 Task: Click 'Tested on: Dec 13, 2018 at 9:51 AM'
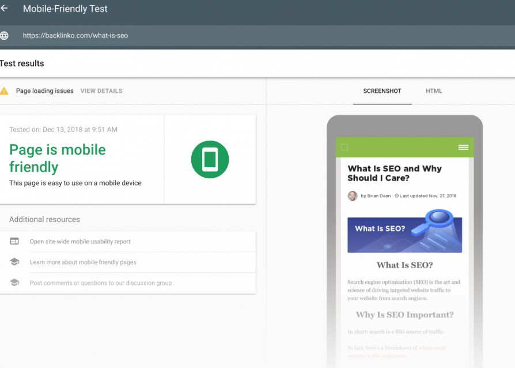click(x=63, y=130)
